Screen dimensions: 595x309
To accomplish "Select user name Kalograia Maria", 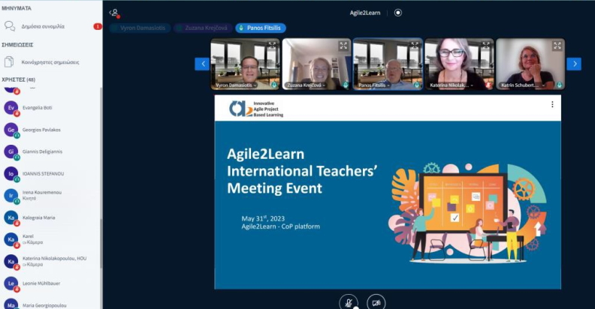I will pos(39,217).
